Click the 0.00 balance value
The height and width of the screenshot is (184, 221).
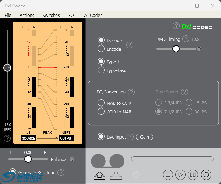(x=28, y=152)
